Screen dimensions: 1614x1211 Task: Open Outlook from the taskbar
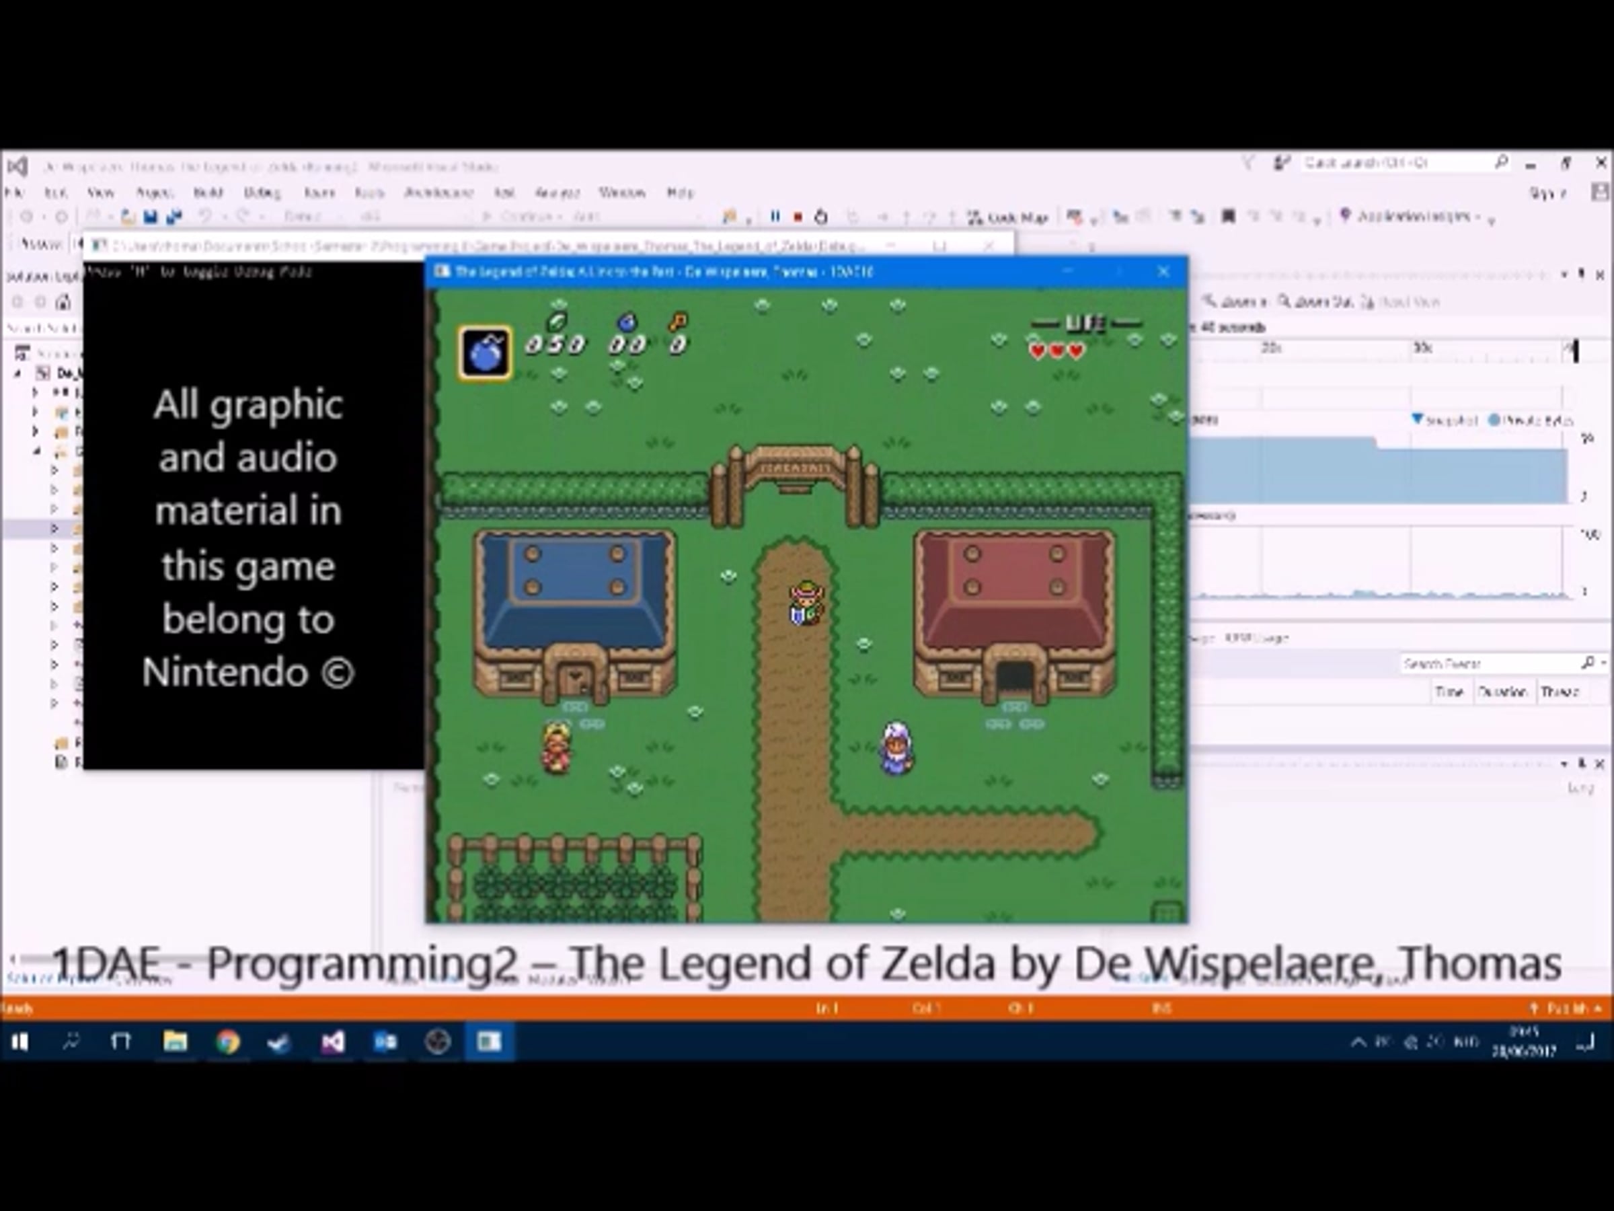pos(385,1041)
